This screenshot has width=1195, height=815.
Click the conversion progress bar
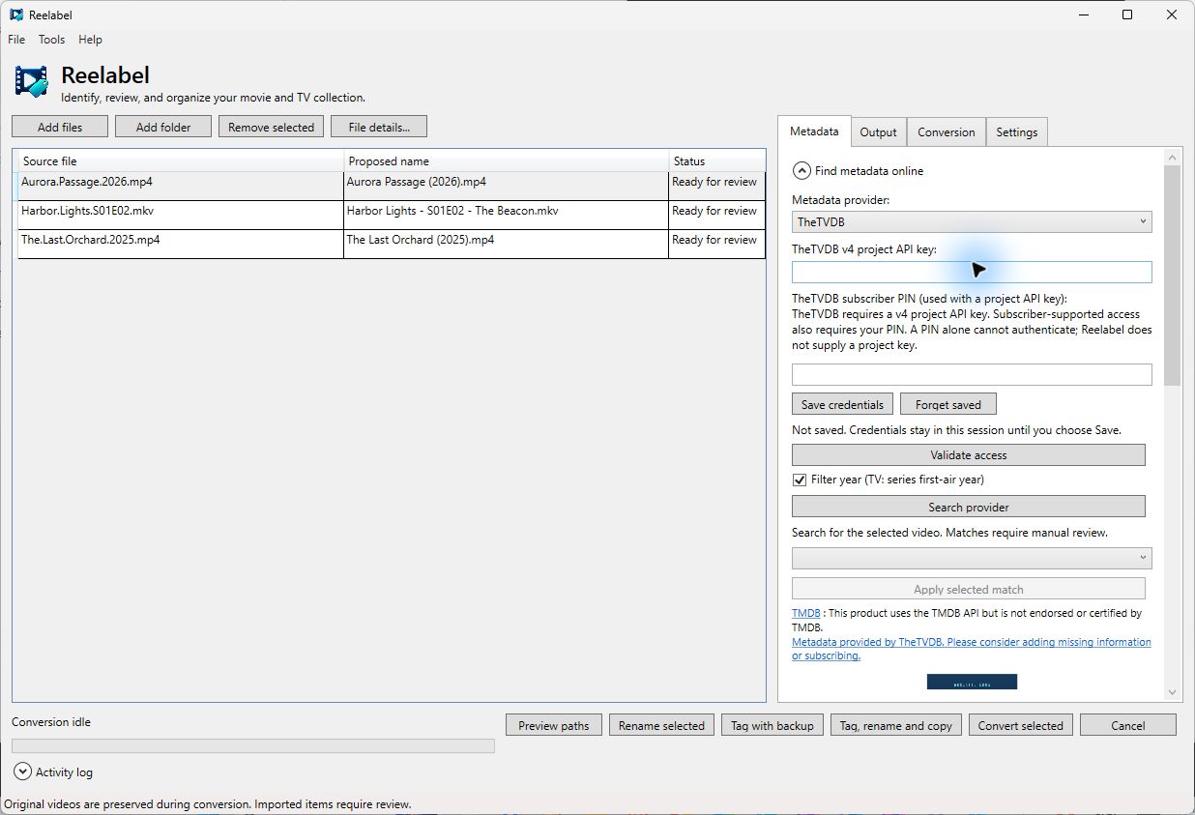tap(253, 745)
